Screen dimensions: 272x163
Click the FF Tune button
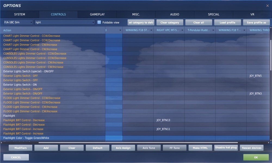coord(175,148)
